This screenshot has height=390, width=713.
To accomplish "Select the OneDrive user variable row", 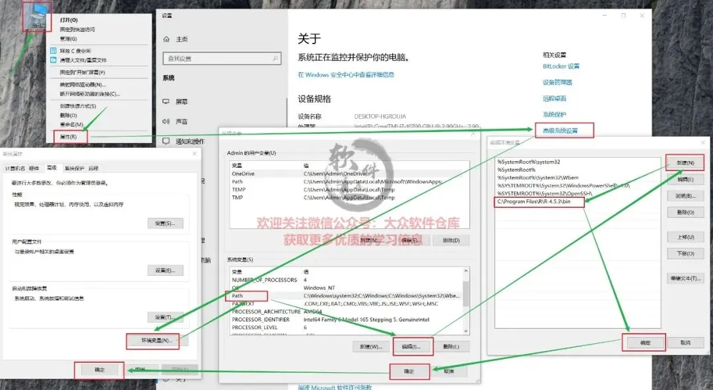I will pos(349,174).
